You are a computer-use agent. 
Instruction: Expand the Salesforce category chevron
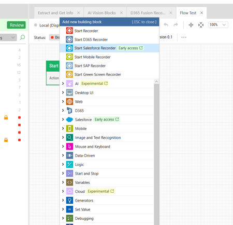[63, 120]
